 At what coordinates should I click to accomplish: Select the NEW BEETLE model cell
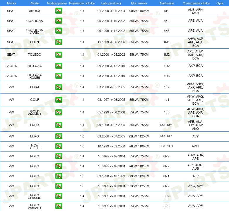coord(35,147)
